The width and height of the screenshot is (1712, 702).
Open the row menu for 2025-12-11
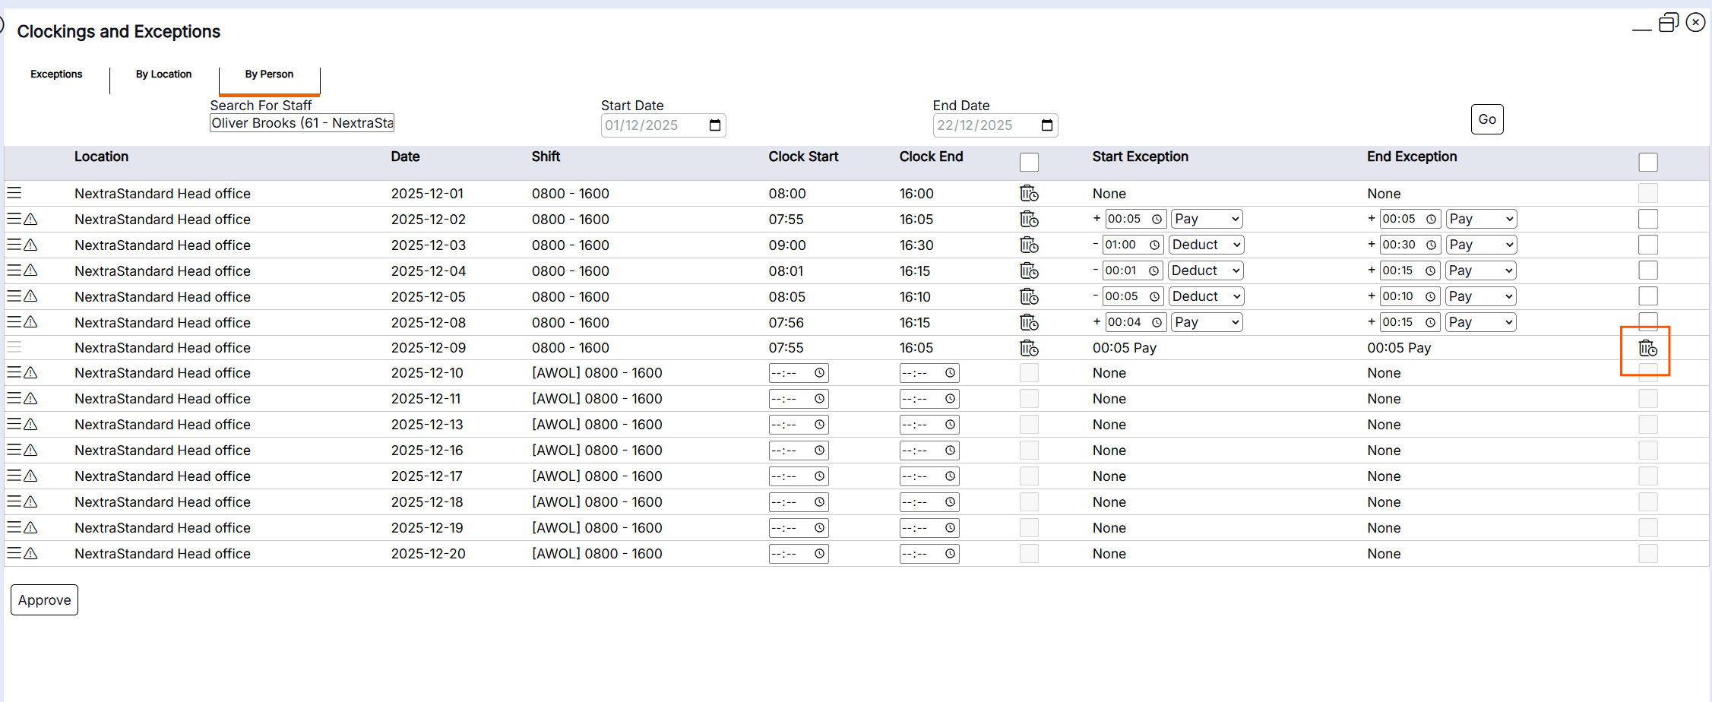click(14, 399)
